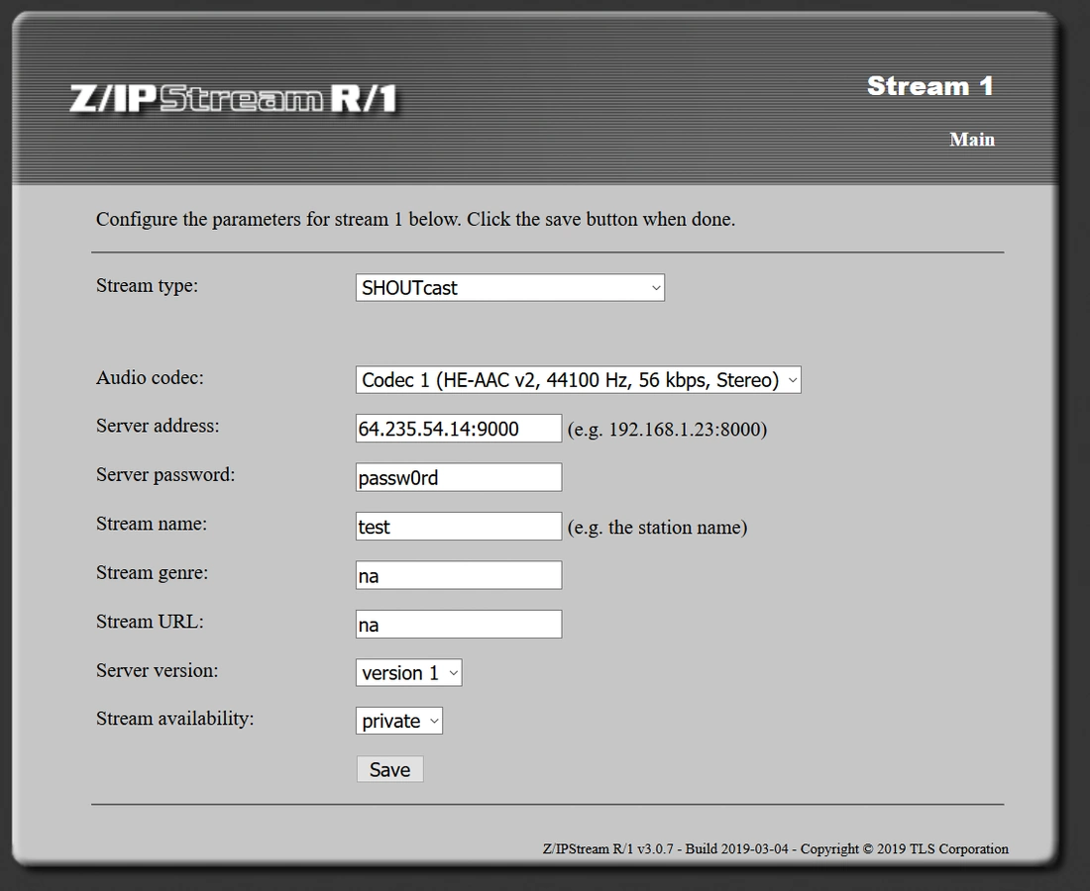The width and height of the screenshot is (1090, 891).
Task: Click the Server address input field
Action: [458, 429]
